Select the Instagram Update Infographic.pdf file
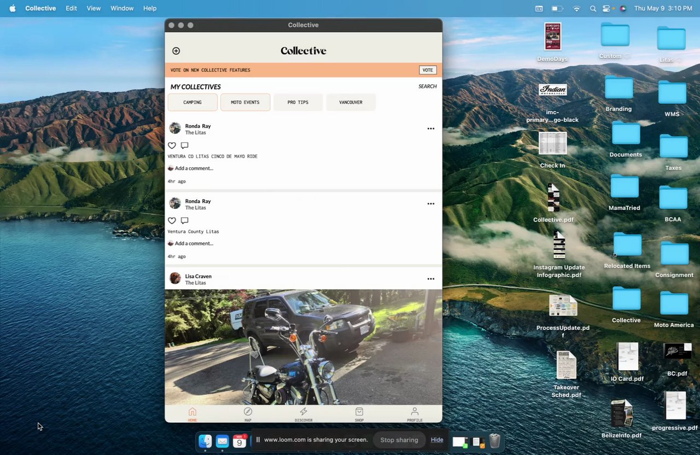Viewport: 700px width, 455px height. tap(559, 254)
